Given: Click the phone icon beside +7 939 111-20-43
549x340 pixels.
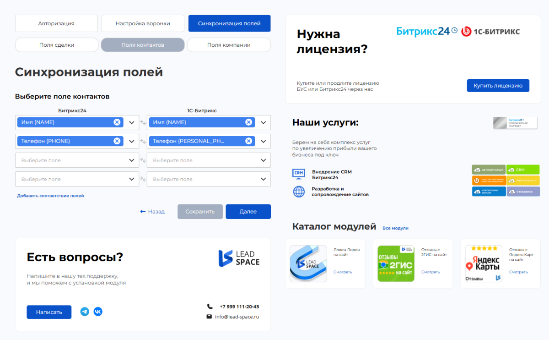Looking at the screenshot, I should pyautogui.click(x=210, y=306).
